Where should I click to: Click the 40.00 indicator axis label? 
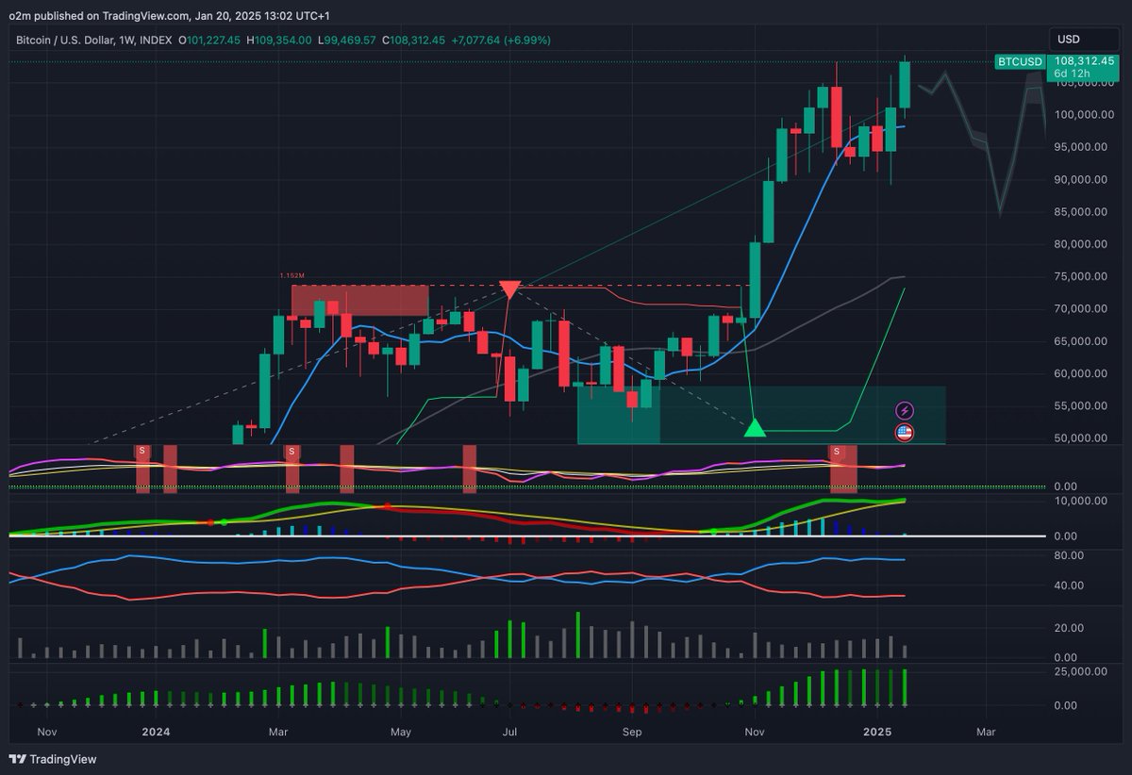tap(1071, 585)
